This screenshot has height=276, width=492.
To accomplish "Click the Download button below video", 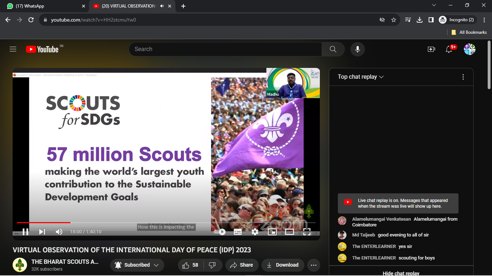I will (283, 265).
